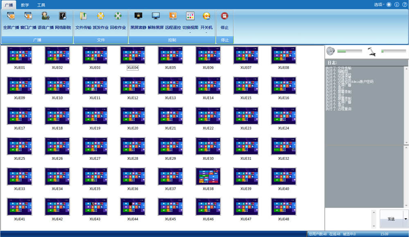The image size is (409, 237).
Task: Adjust the microphone level slider
Action: point(393,51)
